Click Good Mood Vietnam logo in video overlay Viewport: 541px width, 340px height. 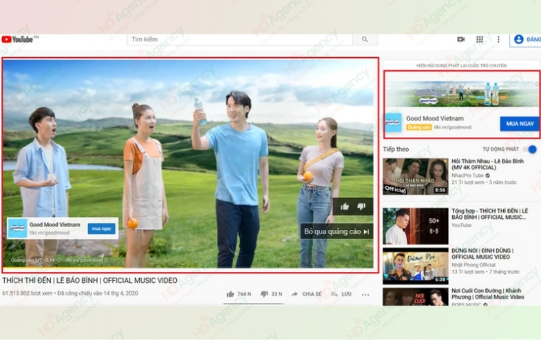[18, 229]
